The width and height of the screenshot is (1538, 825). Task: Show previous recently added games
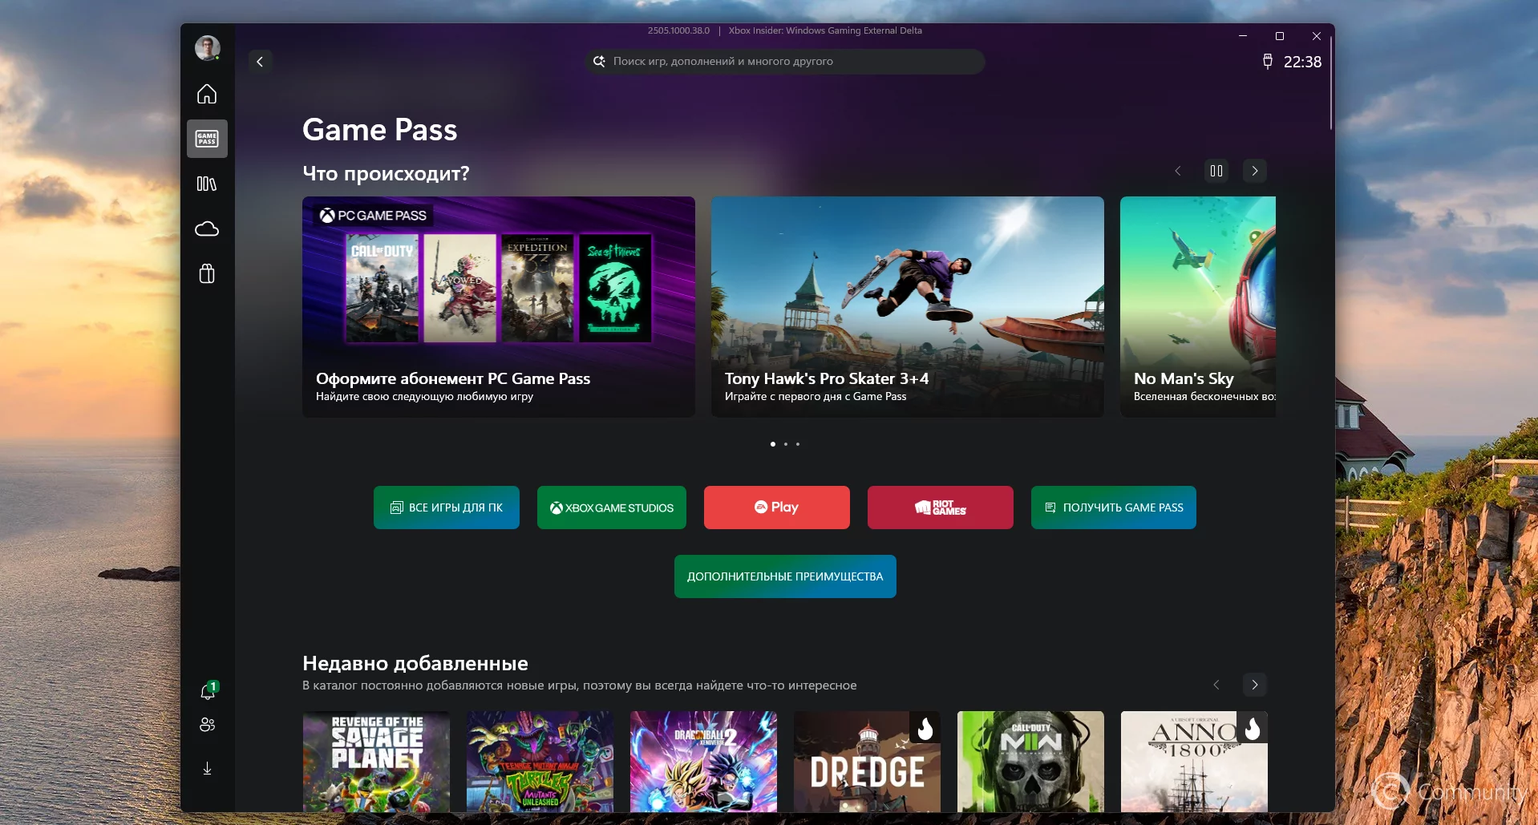(x=1216, y=685)
